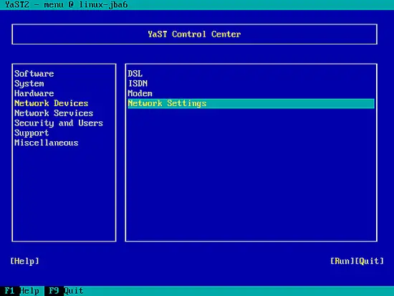
Task: Click the F1 Help shortcut in the status bar
Action: (22, 291)
